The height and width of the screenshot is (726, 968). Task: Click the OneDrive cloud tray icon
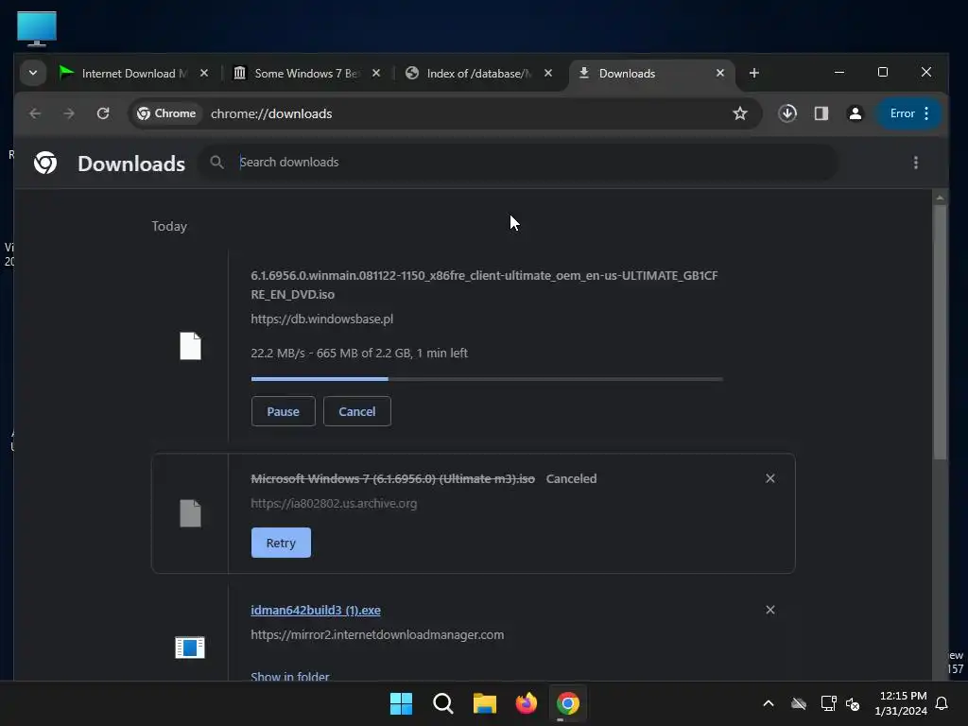799,703
